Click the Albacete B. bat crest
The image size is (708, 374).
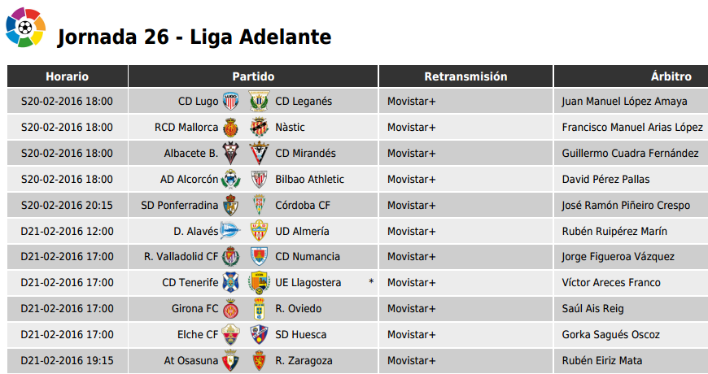pyautogui.click(x=231, y=153)
